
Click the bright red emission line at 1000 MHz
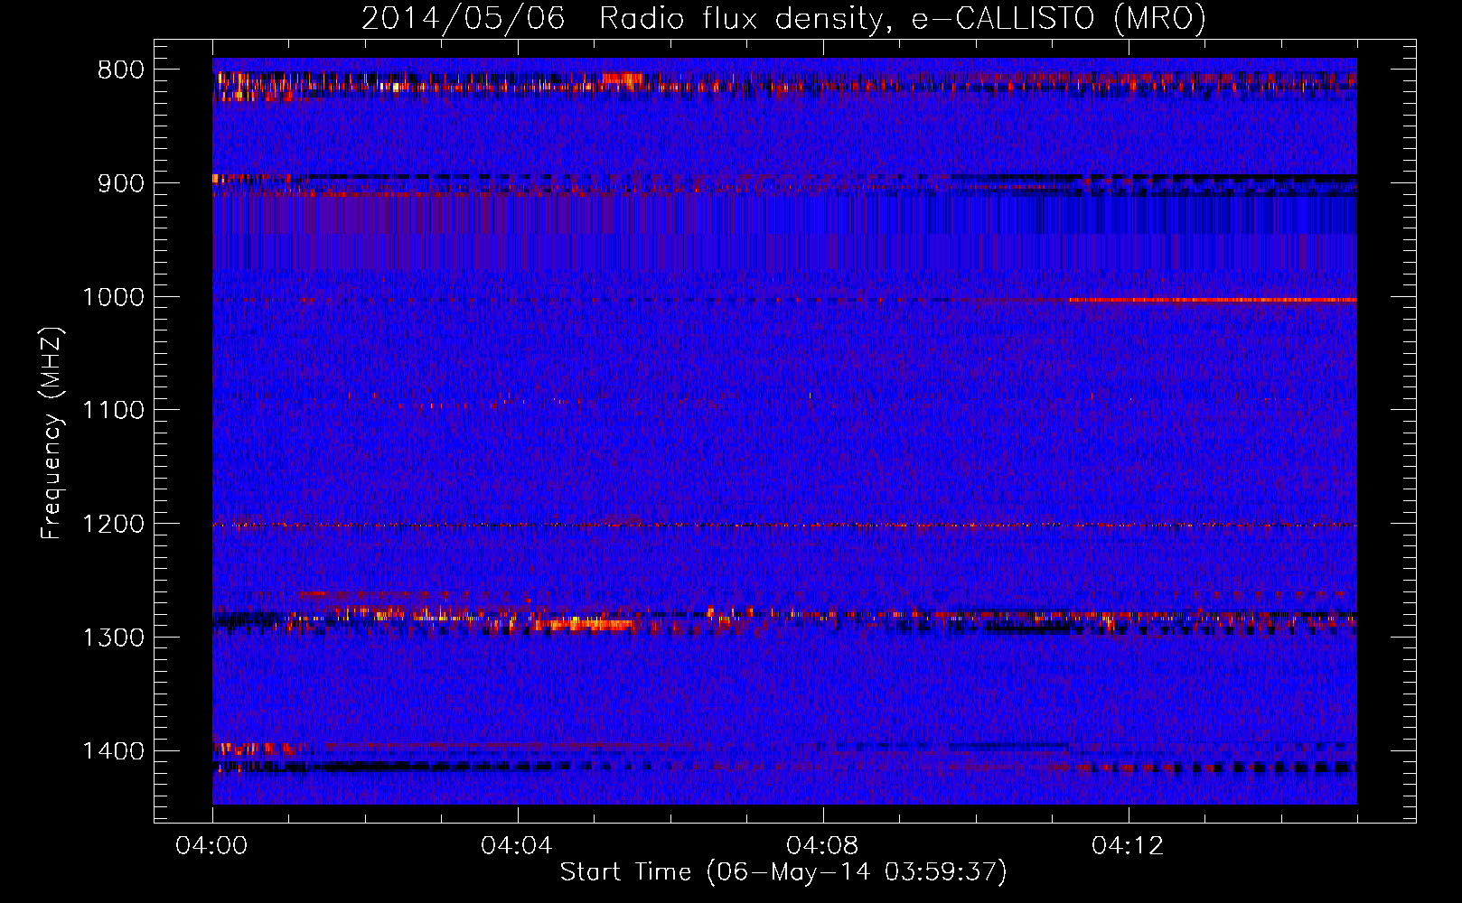[x=1212, y=300]
